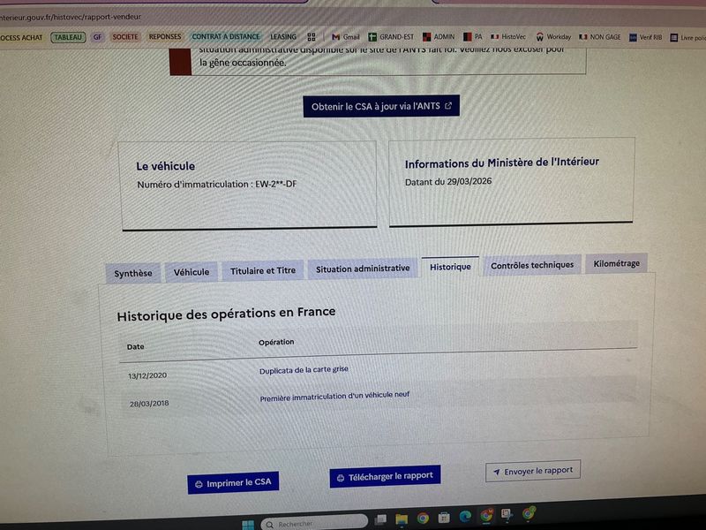Click the Rechercher taskbar search field
Viewport: 706px width, 530px height.
pos(314,523)
